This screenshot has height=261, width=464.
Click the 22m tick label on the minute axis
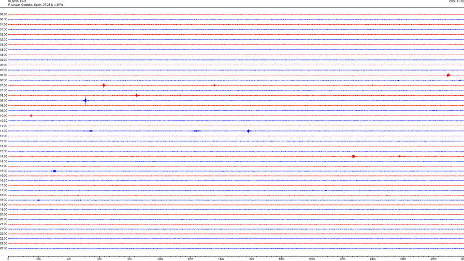[x=342, y=259]
